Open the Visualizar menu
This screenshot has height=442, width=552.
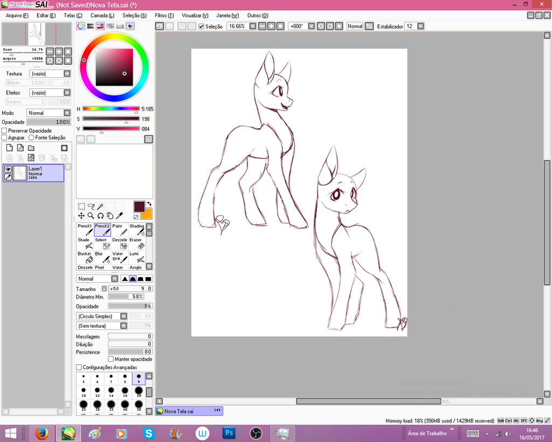tap(195, 16)
